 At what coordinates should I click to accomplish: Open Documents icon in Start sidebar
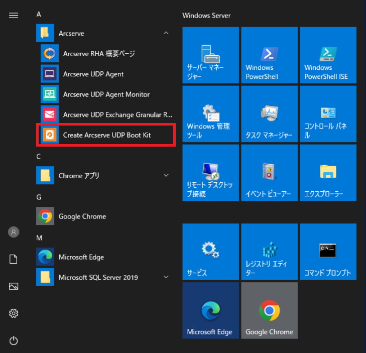point(14,259)
